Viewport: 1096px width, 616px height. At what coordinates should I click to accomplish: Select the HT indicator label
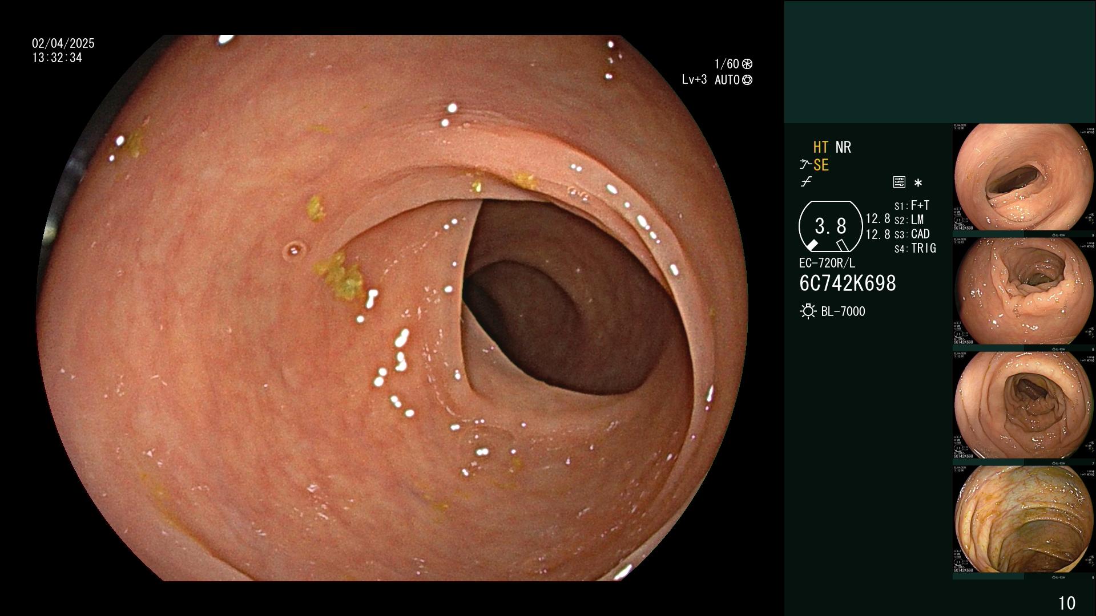[821, 147]
